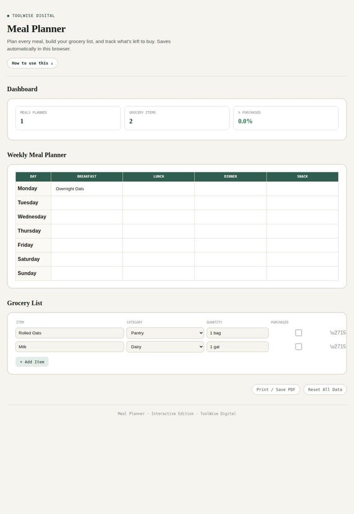Click the Friday breakfast cell
Screen dimensions: 354x514
coord(87,245)
